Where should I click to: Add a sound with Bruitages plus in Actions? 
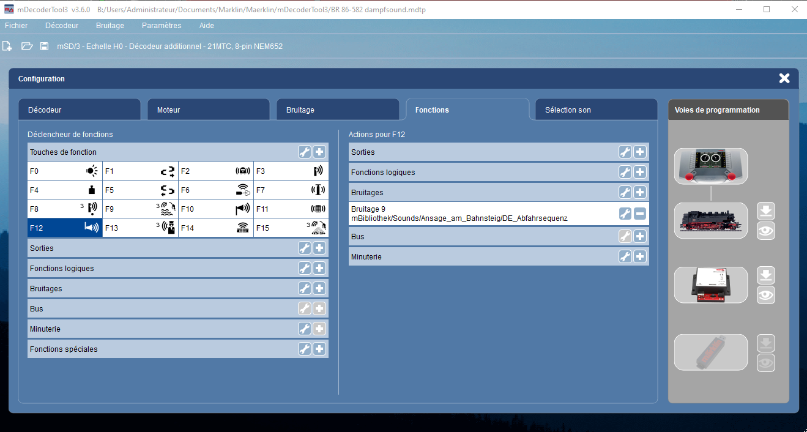point(640,192)
